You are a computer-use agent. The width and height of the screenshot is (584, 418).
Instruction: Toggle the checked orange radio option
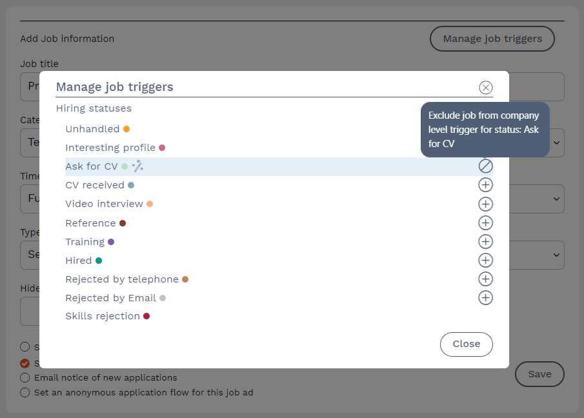(x=25, y=363)
